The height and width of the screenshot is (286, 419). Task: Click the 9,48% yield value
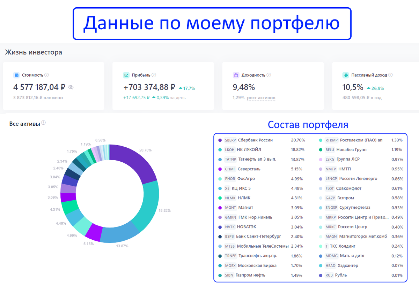(x=244, y=87)
